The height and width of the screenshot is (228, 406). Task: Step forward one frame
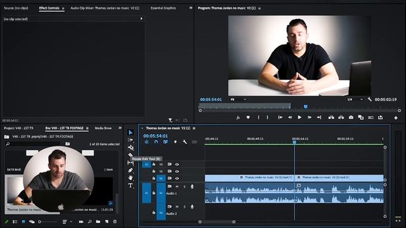click(310, 117)
